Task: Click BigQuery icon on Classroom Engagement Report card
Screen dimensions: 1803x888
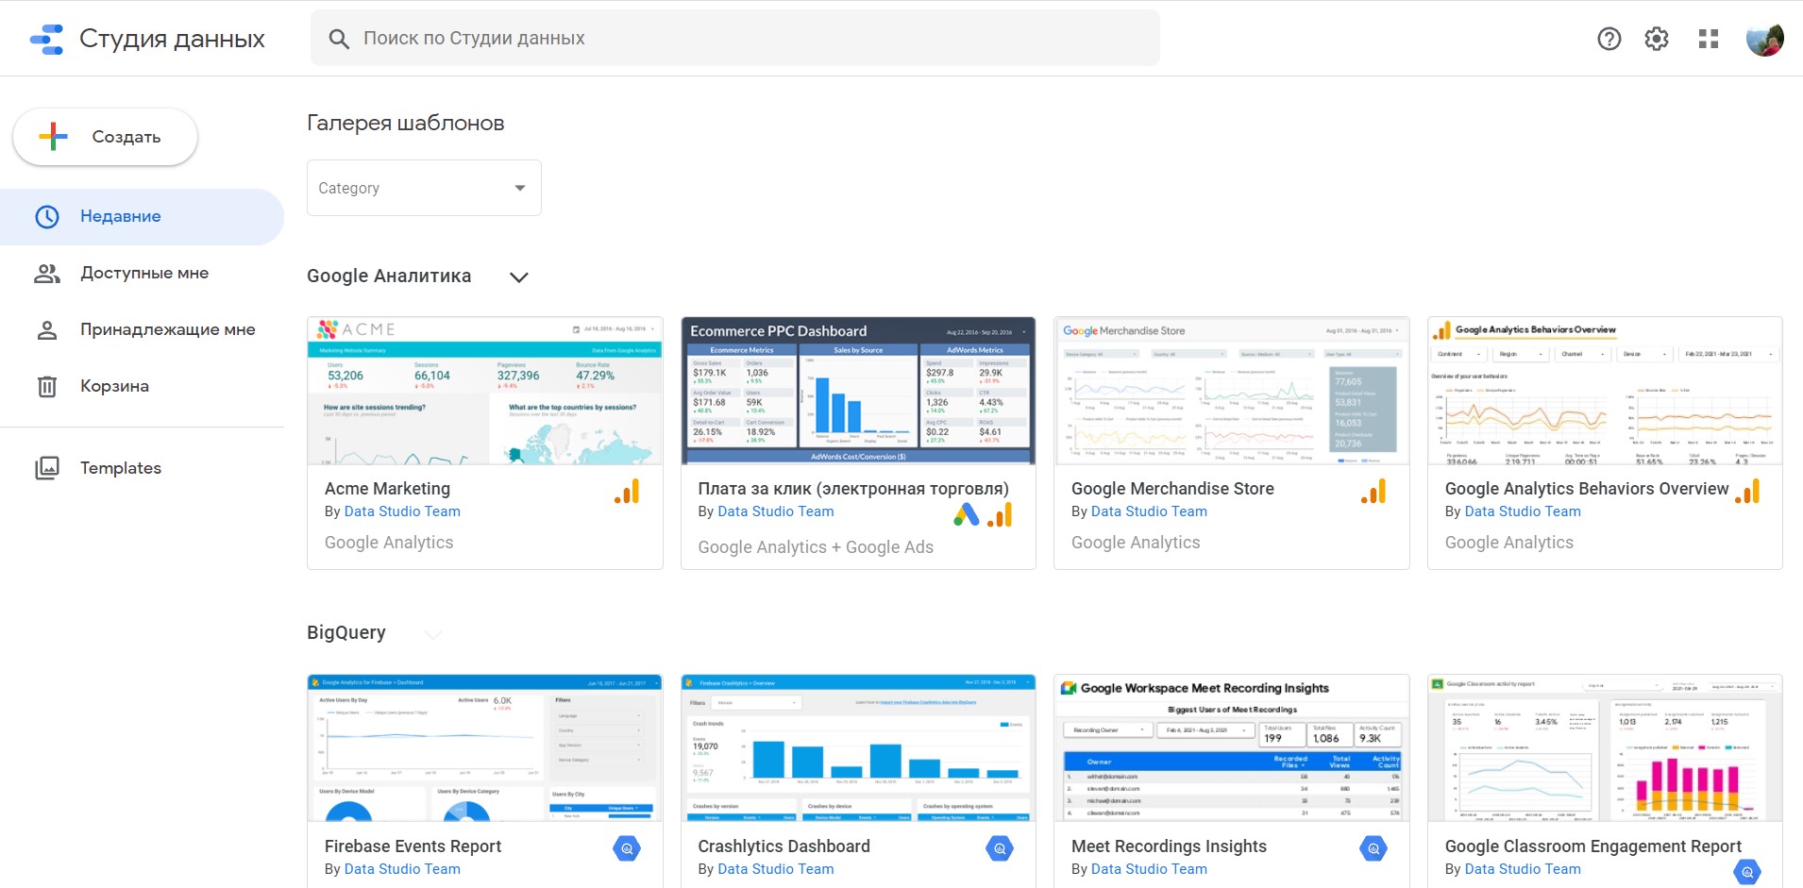Action: tap(1747, 872)
